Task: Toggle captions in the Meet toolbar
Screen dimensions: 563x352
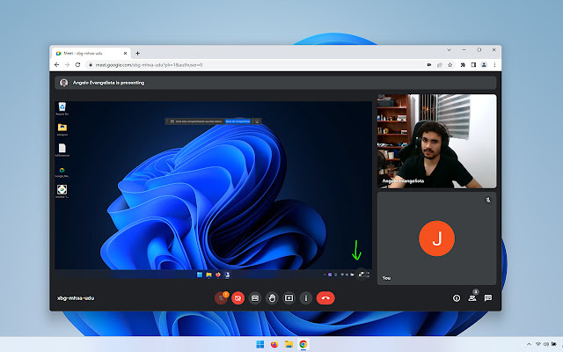Action: point(255,298)
